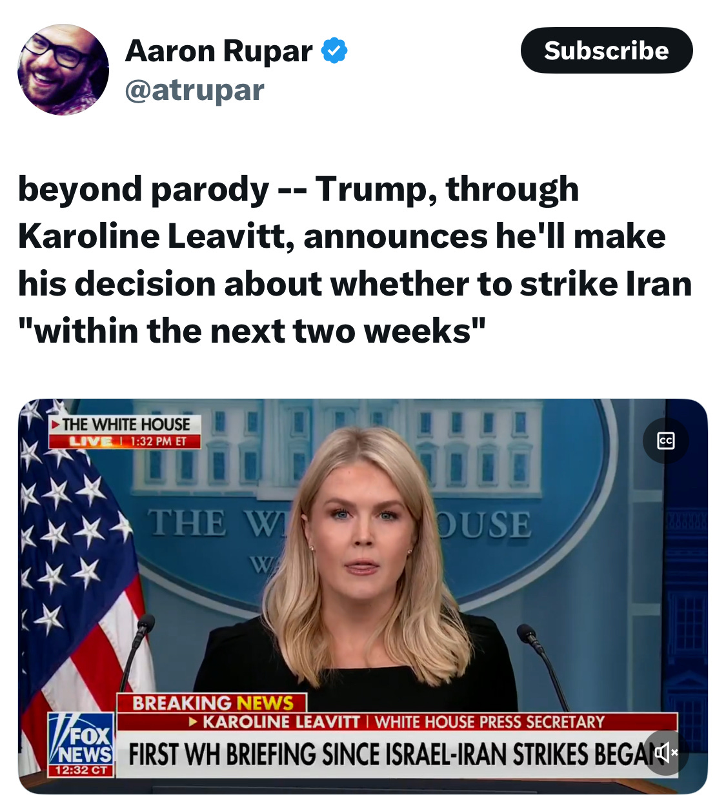Click the quoted 'within the next two weeks' text
This screenshot has height=806, width=726.
coord(252,330)
